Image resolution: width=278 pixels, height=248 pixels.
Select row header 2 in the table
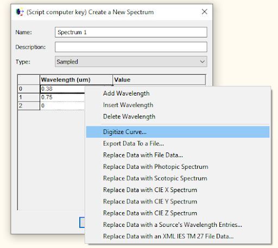point(29,106)
